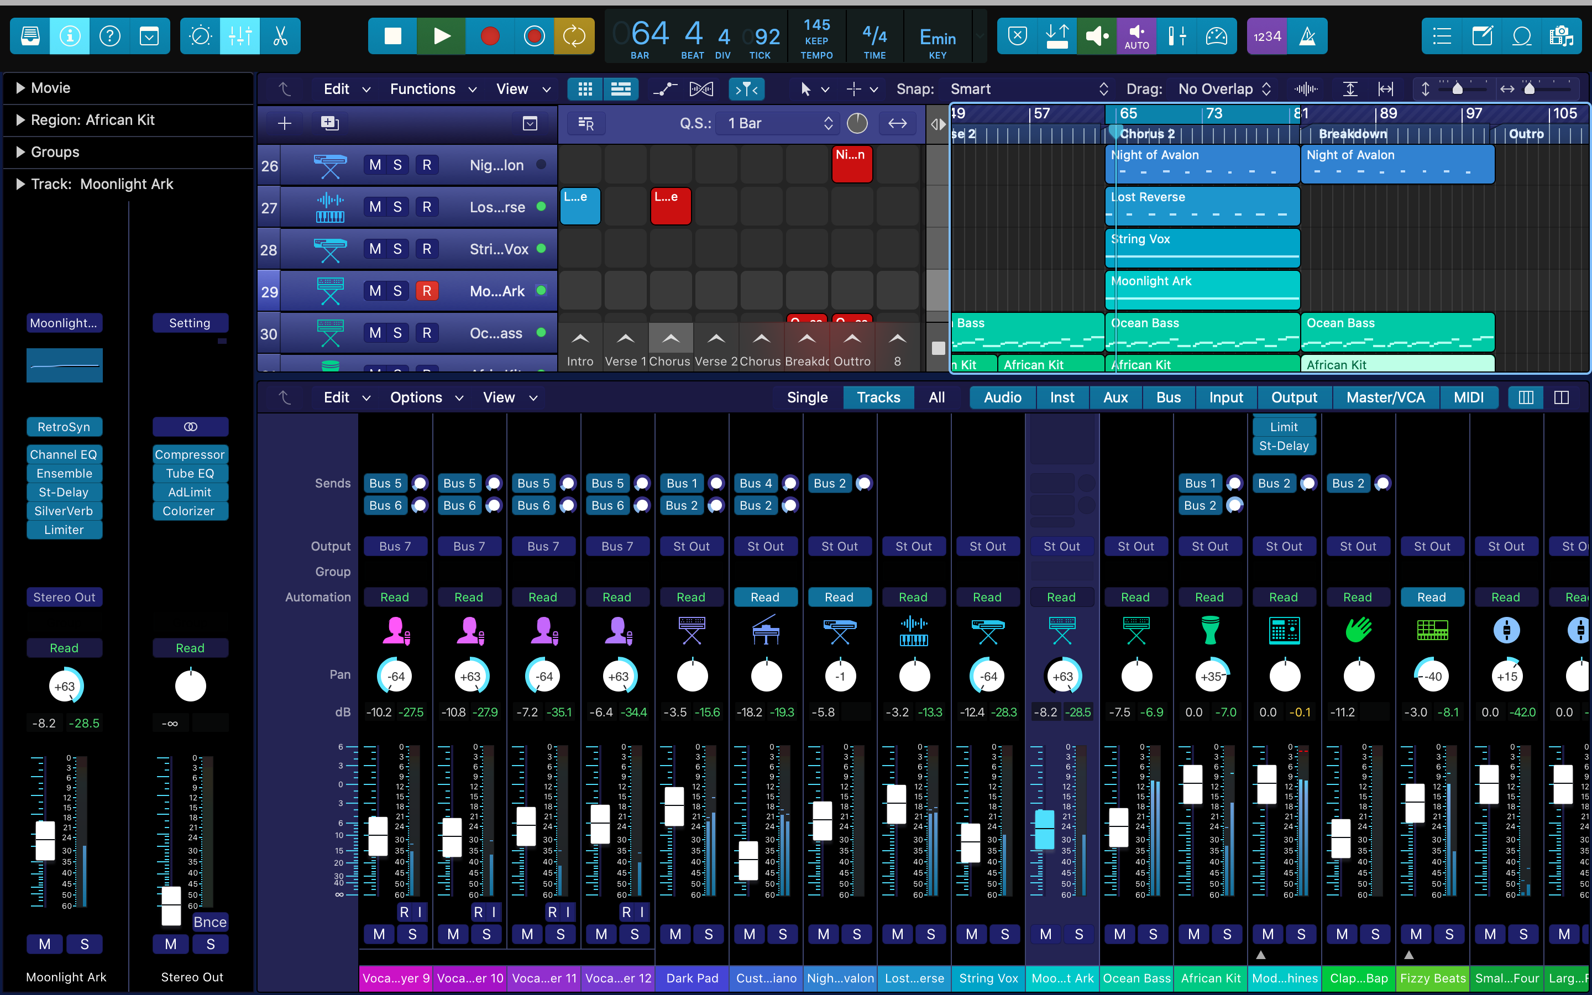Solo the String Vox mixer channel
The image size is (1592, 995).
pyautogui.click(x=1004, y=934)
